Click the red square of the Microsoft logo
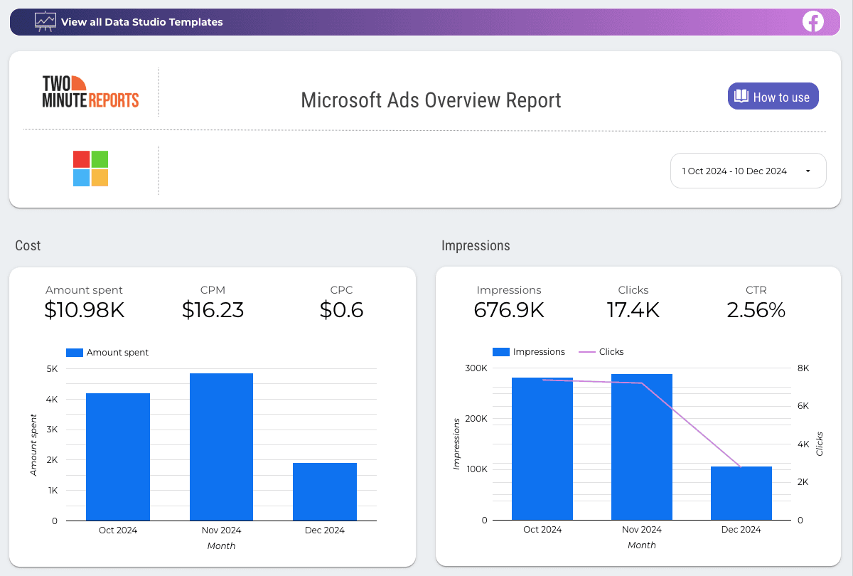Image resolution: width=853 pixels, height=576 pixels. pyautogui.click(x=80, y=158)
